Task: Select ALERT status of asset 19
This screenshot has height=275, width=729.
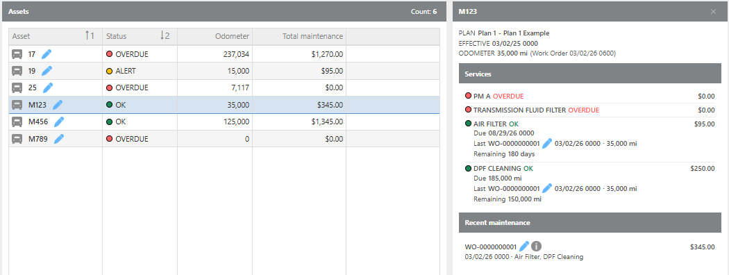Action: [126, 72]
